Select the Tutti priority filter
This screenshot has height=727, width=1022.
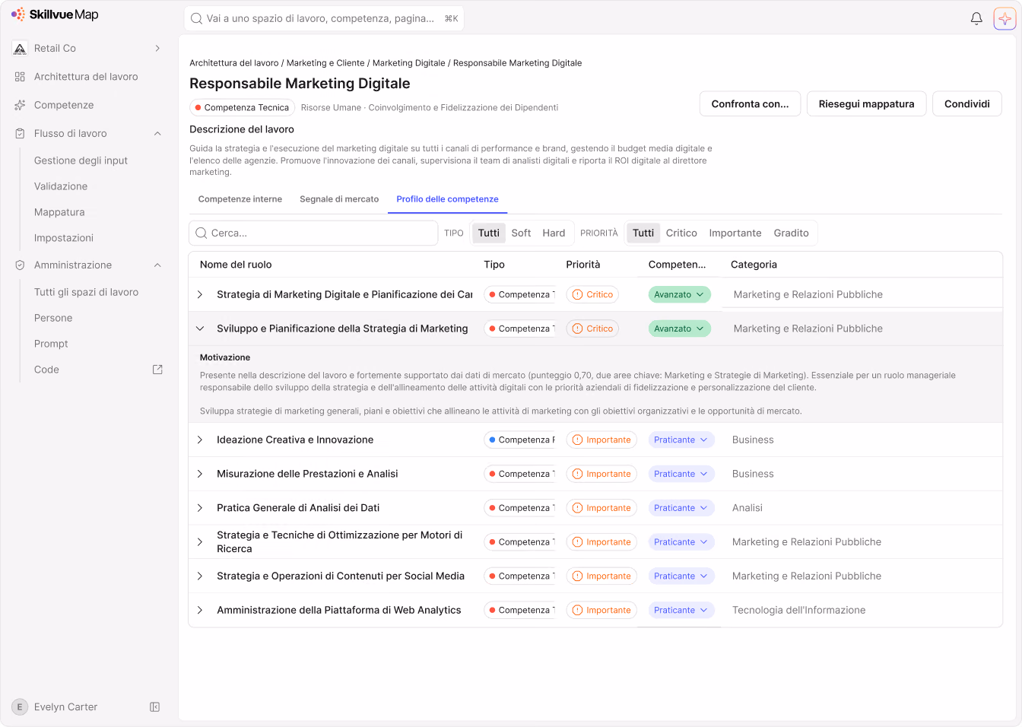pyautogui.click(x=643, y=233)
